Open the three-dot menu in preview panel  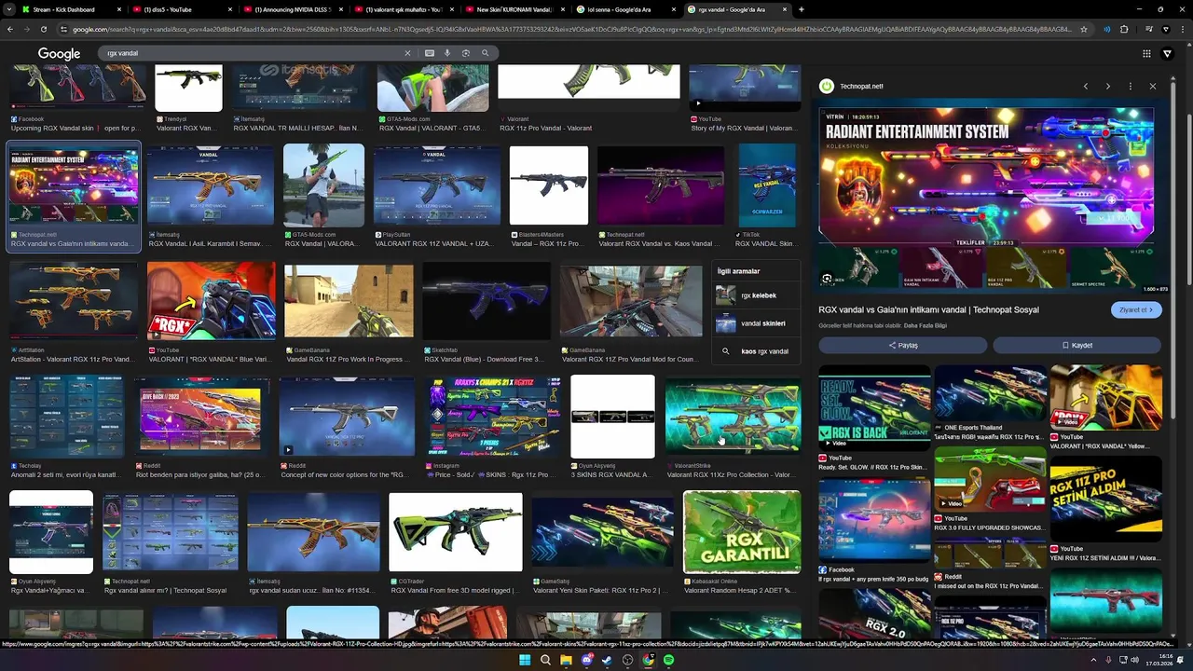pyautogui.click(x=1131, y=86)
